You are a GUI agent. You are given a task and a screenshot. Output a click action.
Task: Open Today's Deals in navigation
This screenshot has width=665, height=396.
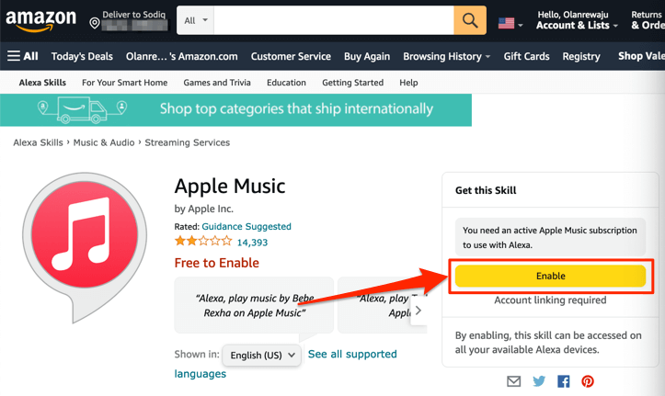(x=82, y=56)
